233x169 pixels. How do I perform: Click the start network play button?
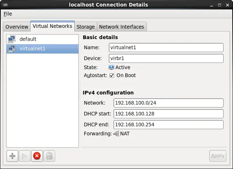point(25,156)
